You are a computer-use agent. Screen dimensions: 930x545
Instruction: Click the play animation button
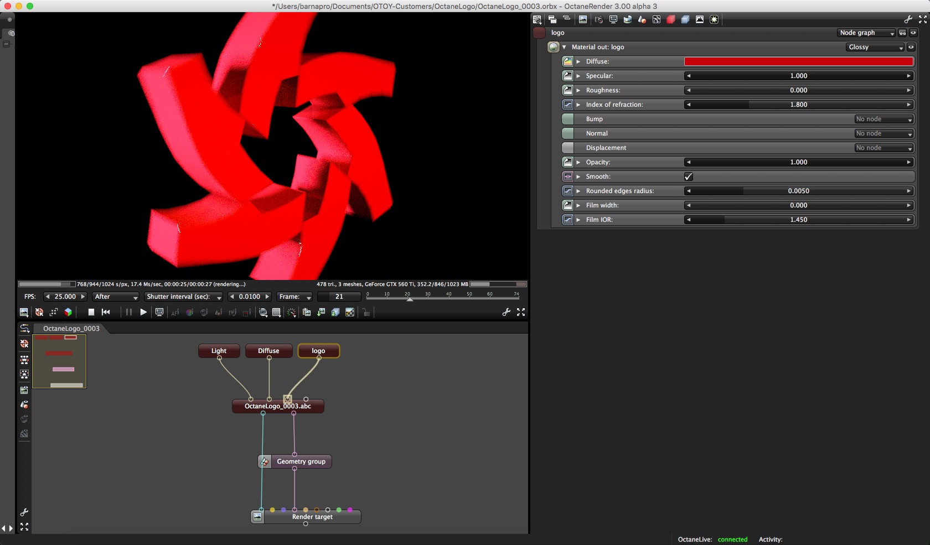tap(143, 312)
